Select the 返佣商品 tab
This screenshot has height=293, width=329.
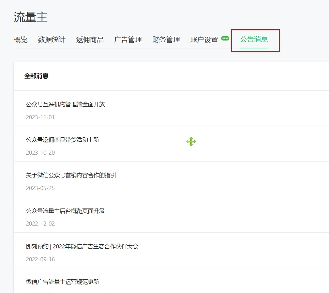click(x=90, y=39)
